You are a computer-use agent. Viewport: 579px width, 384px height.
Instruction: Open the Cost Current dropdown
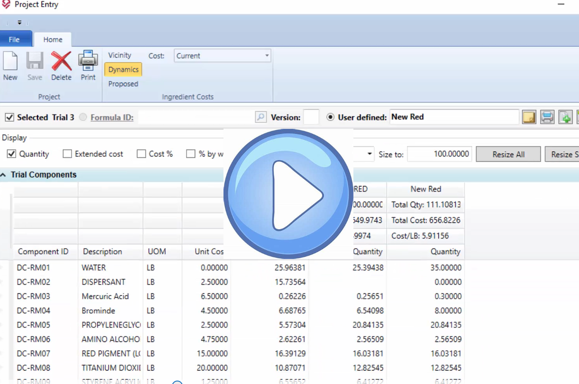coord(267,56)
